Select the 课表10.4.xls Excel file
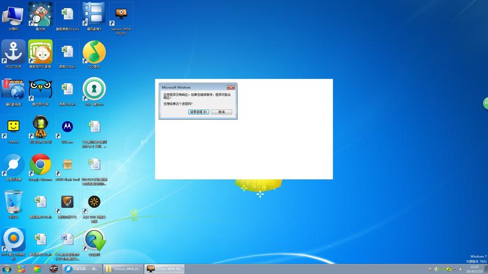Image resolution: width=488 pixels, height=274 pixels. pyautogui.click(x=67, y=54)
